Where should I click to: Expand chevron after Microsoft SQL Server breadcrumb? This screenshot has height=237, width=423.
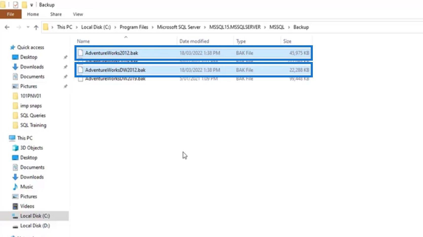205,27
